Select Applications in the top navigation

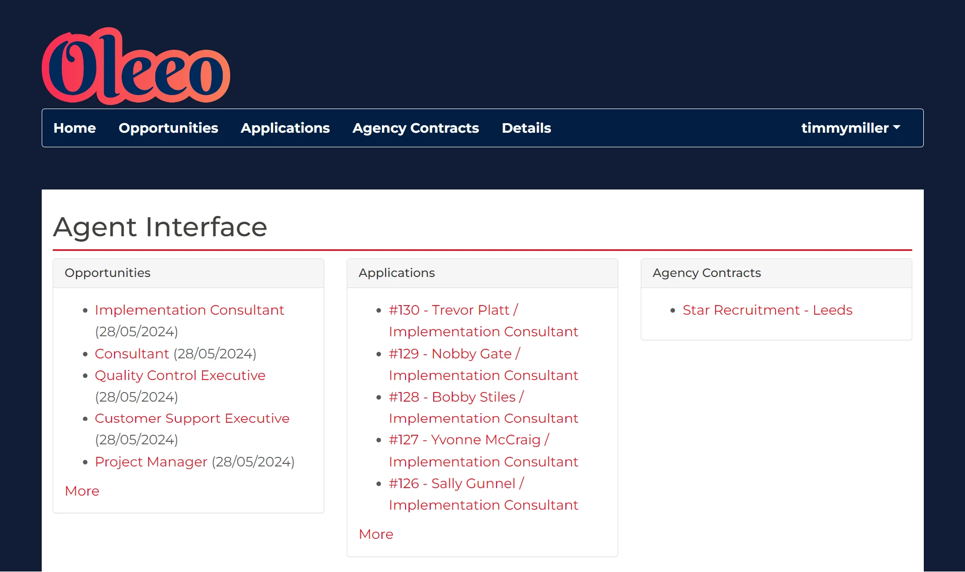(285, 128)
